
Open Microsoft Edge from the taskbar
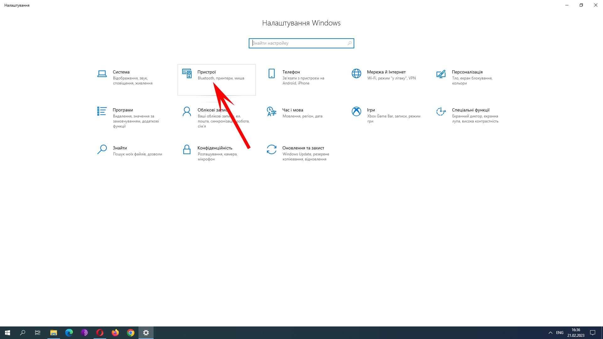[x=69, y=333]
